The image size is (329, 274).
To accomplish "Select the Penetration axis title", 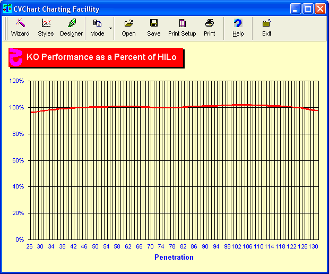I will (174, 258).
